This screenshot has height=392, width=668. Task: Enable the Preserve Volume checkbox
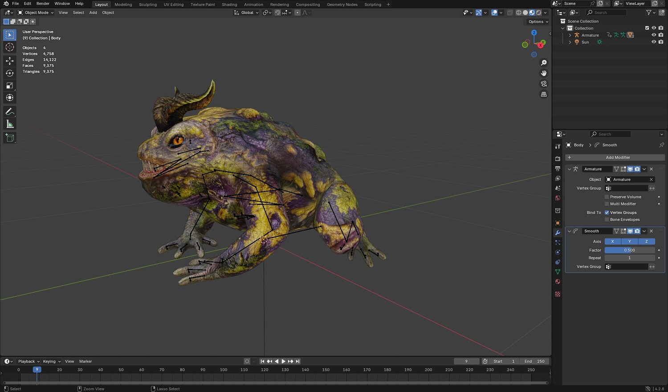pyautogui.click(x=607, y=197)
